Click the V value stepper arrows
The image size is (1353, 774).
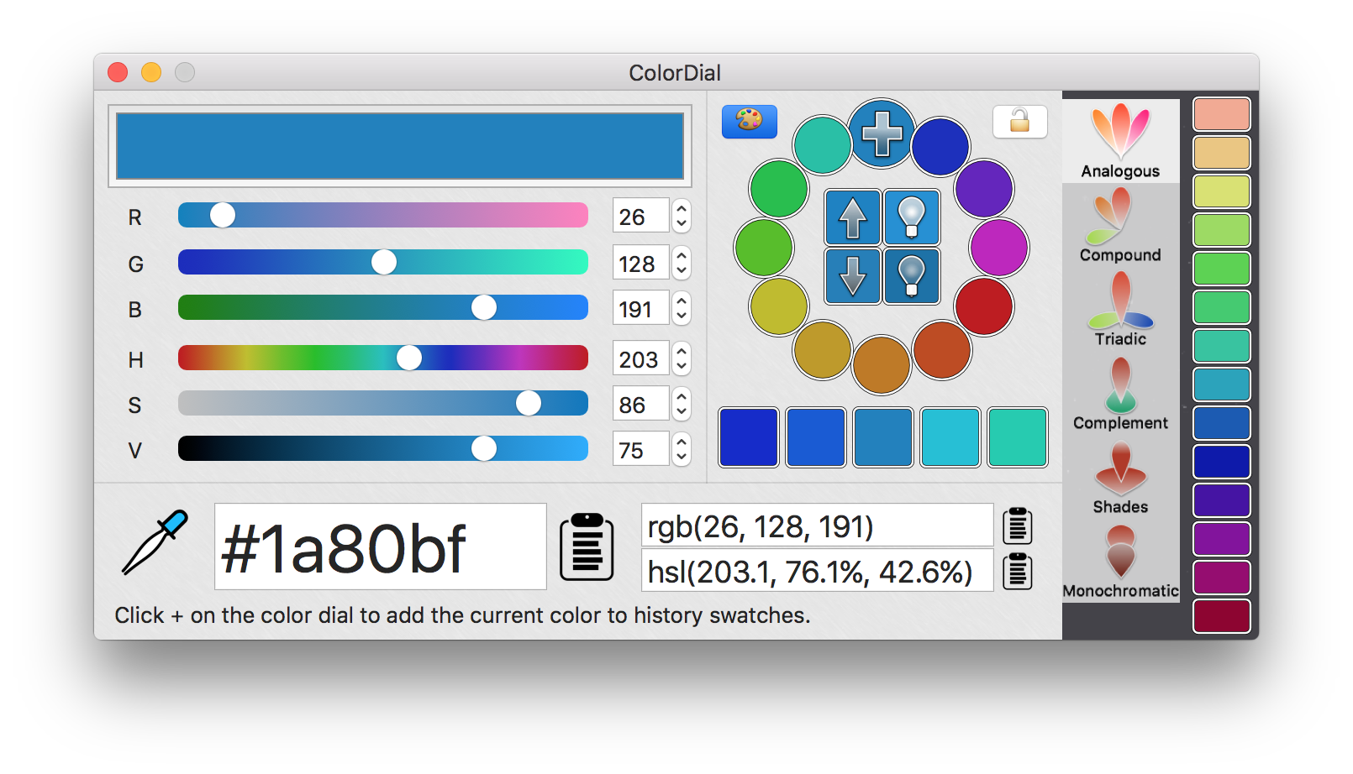point(682,449)
